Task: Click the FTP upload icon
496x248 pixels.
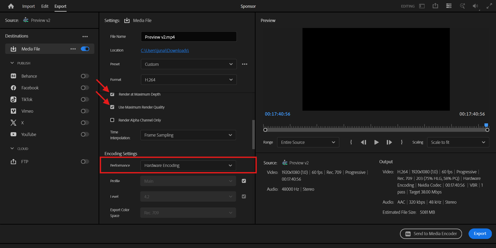Action: pyautogui.click(x=13, y=161)
